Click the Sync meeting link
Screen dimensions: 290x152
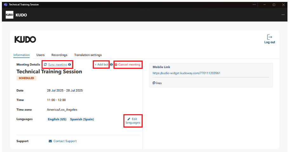pos(58,65)
